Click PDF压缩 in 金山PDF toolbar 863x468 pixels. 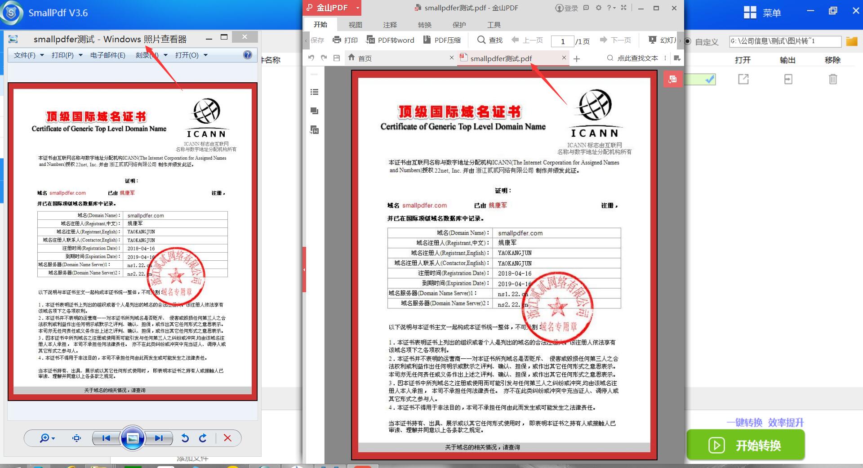442,40
